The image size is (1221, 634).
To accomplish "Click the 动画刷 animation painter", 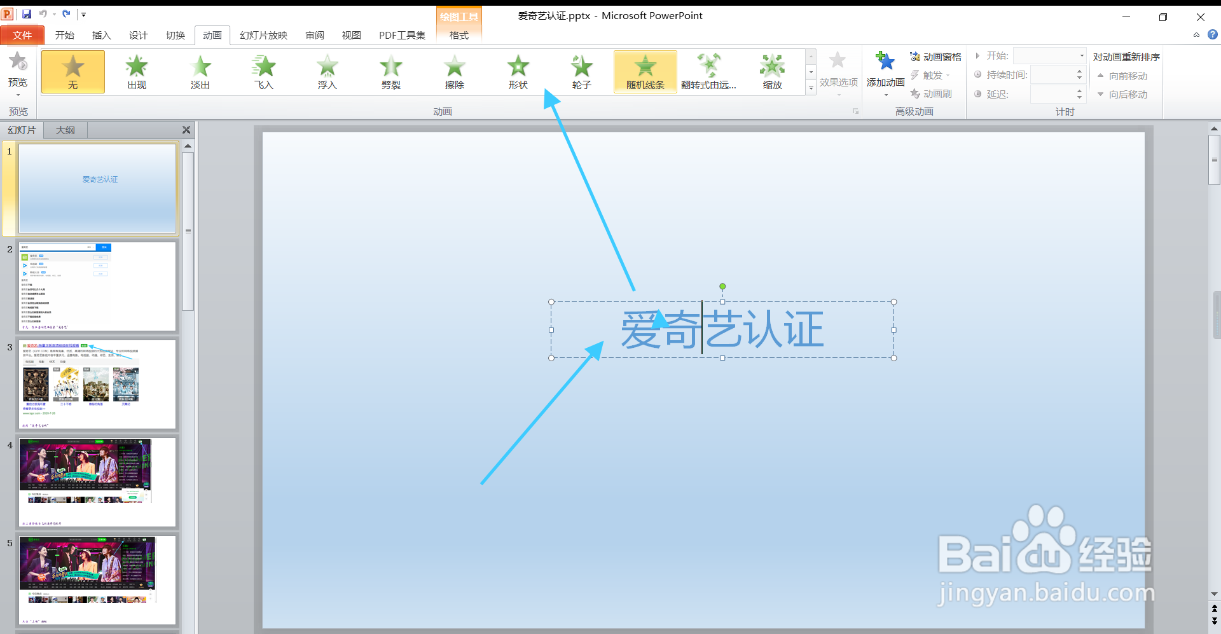I will pos(931,93).
